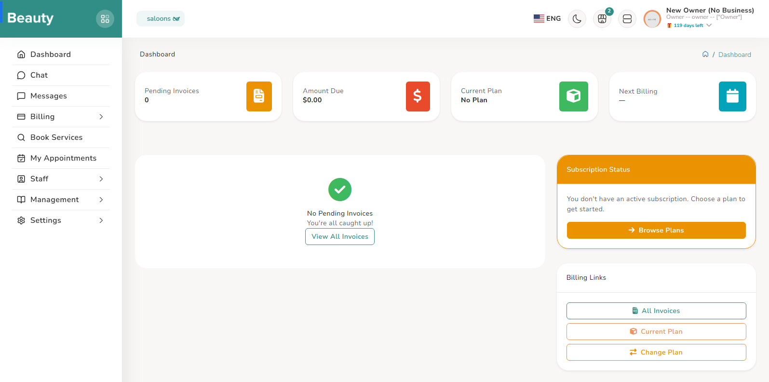Click the layout panel icon in header
The height and width of the screenshot is (382, 769).
tap(627, 19)
